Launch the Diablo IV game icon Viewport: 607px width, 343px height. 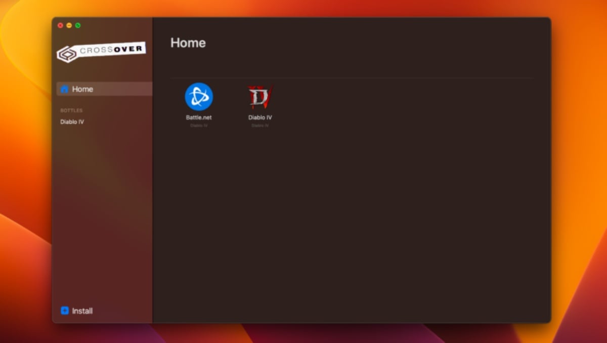tap(260, 97)
